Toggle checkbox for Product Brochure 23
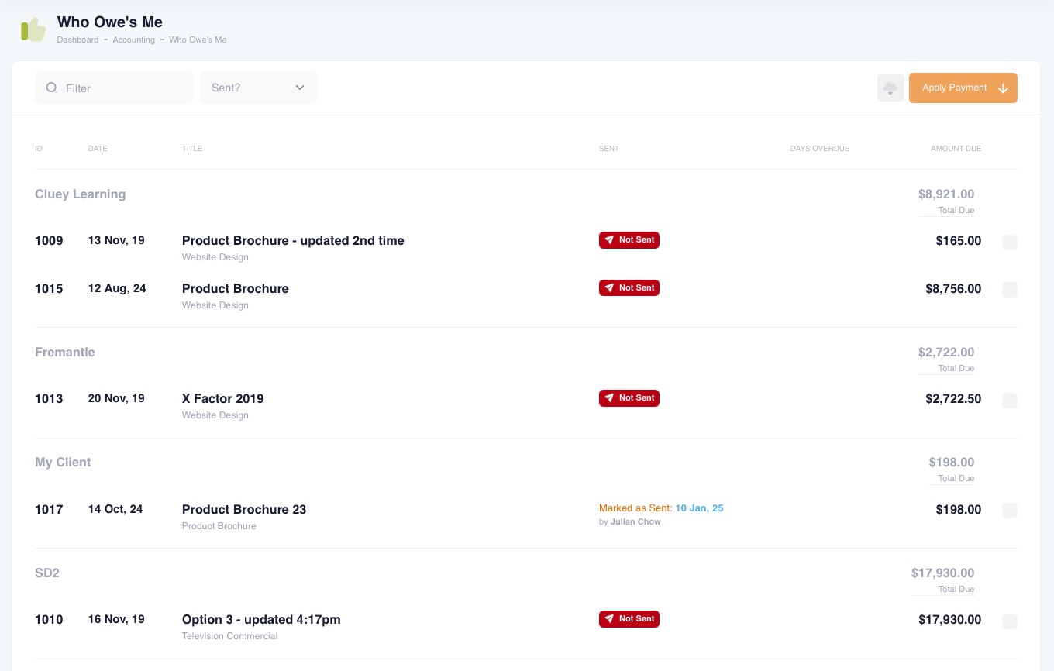This screenshot has height=671, width=1054. [x=1009, y=511]
